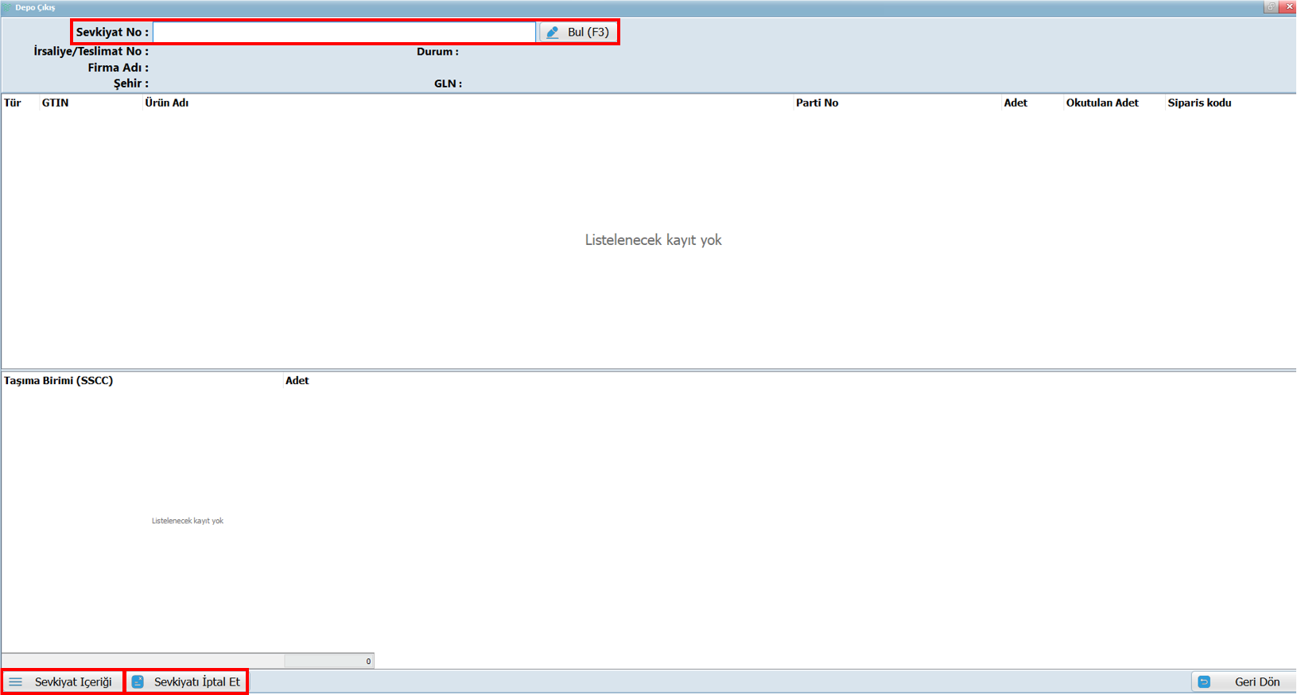Click the Adet header in the SSCC list
Image resolution: width=1301 pixels, height=695 pixels.
(297, 381)
